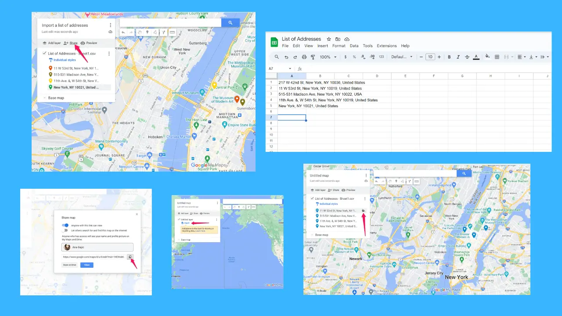The image size is (562, 316).
Task: Open the A7 name box dropdown
Action: click(x=290, y=68)
